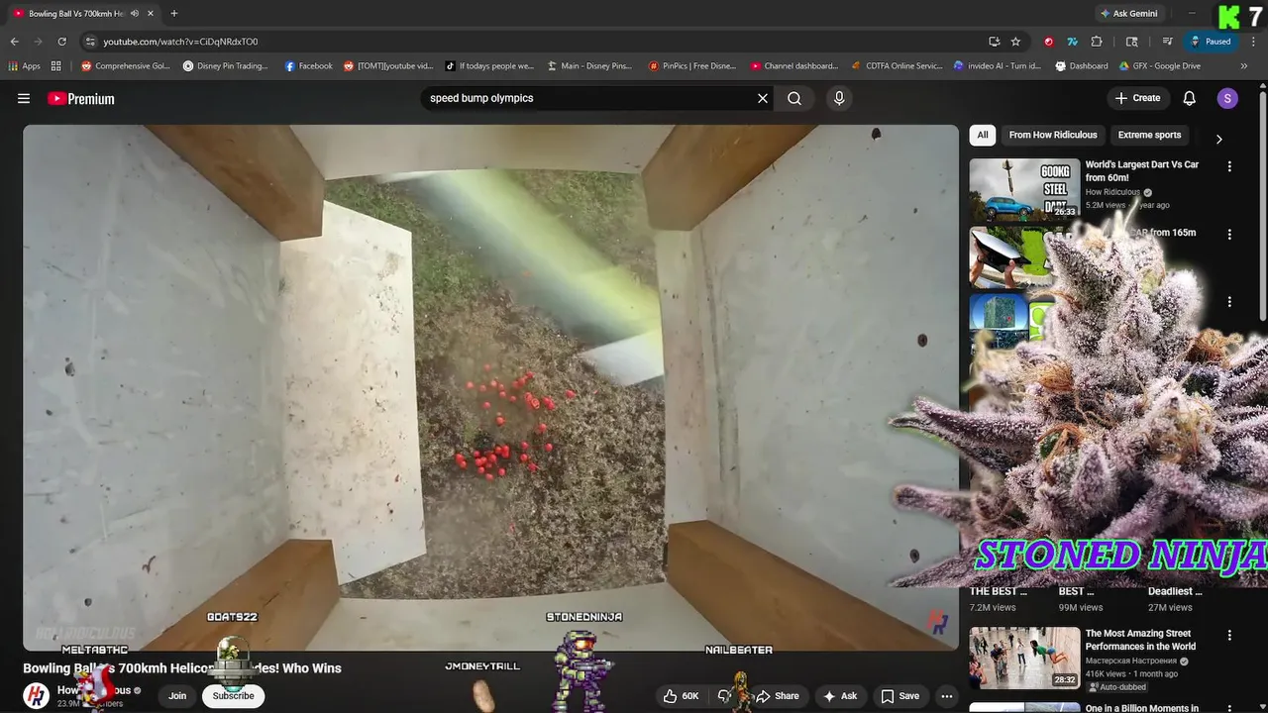1268x713 pixels.
Task: Open 'The Most Amazing Street Performances' title
Action: [x=1140, y=640]
